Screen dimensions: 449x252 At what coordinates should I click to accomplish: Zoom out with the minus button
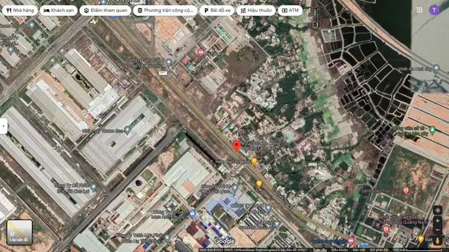pyautogui.click(x=438, y=230)
